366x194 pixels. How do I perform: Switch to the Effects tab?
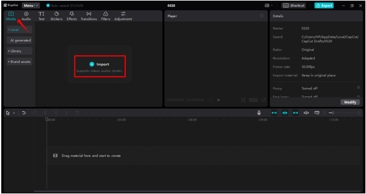pos(72,16)
